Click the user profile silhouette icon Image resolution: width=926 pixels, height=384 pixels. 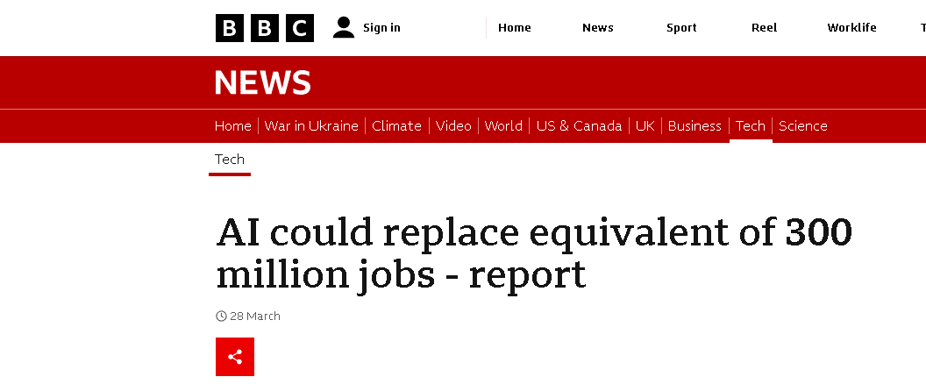pyautogui.click(x=344, y=28)
